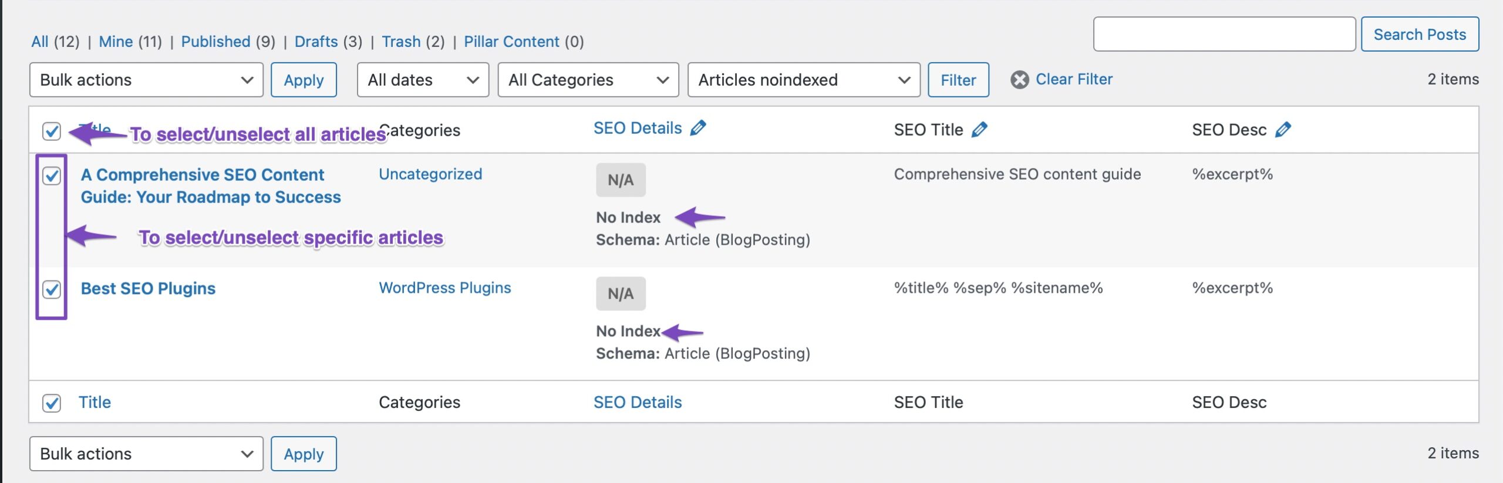
Task: Click the '%title% %sep% %sitename%' SEO title
Action: tap(999, 288)
